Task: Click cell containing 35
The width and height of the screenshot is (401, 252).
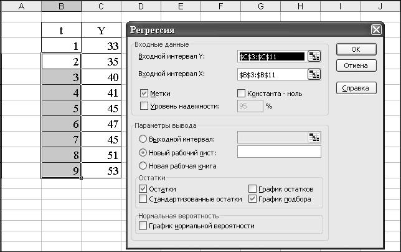Action: point(101,62)
